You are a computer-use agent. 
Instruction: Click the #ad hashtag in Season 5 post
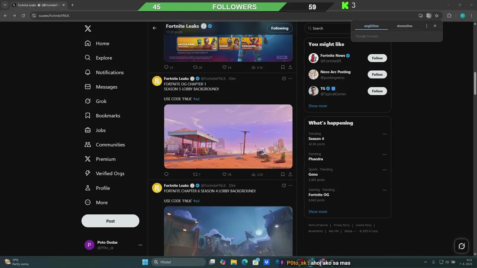tap(196, 99)
